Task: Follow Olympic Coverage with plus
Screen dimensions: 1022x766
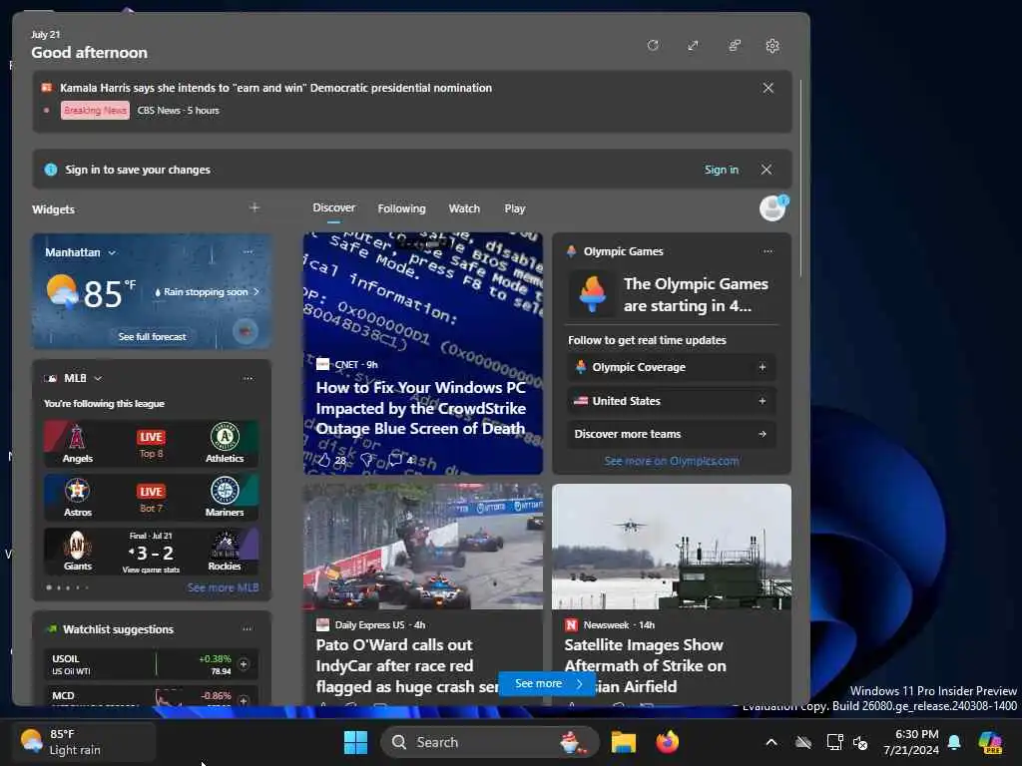Action: [762, 367]
